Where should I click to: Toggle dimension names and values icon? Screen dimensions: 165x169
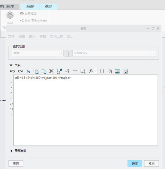point(59,71)
